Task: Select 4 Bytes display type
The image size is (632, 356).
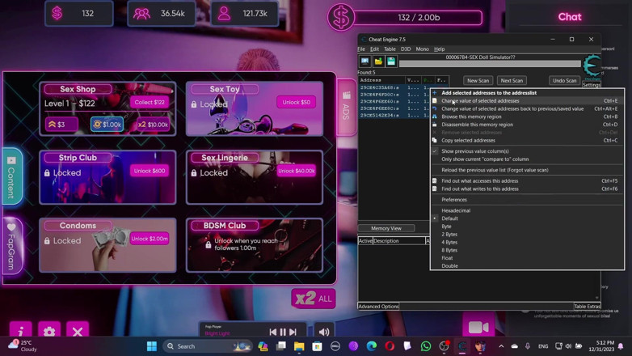Action: click(x=527, y=242)
